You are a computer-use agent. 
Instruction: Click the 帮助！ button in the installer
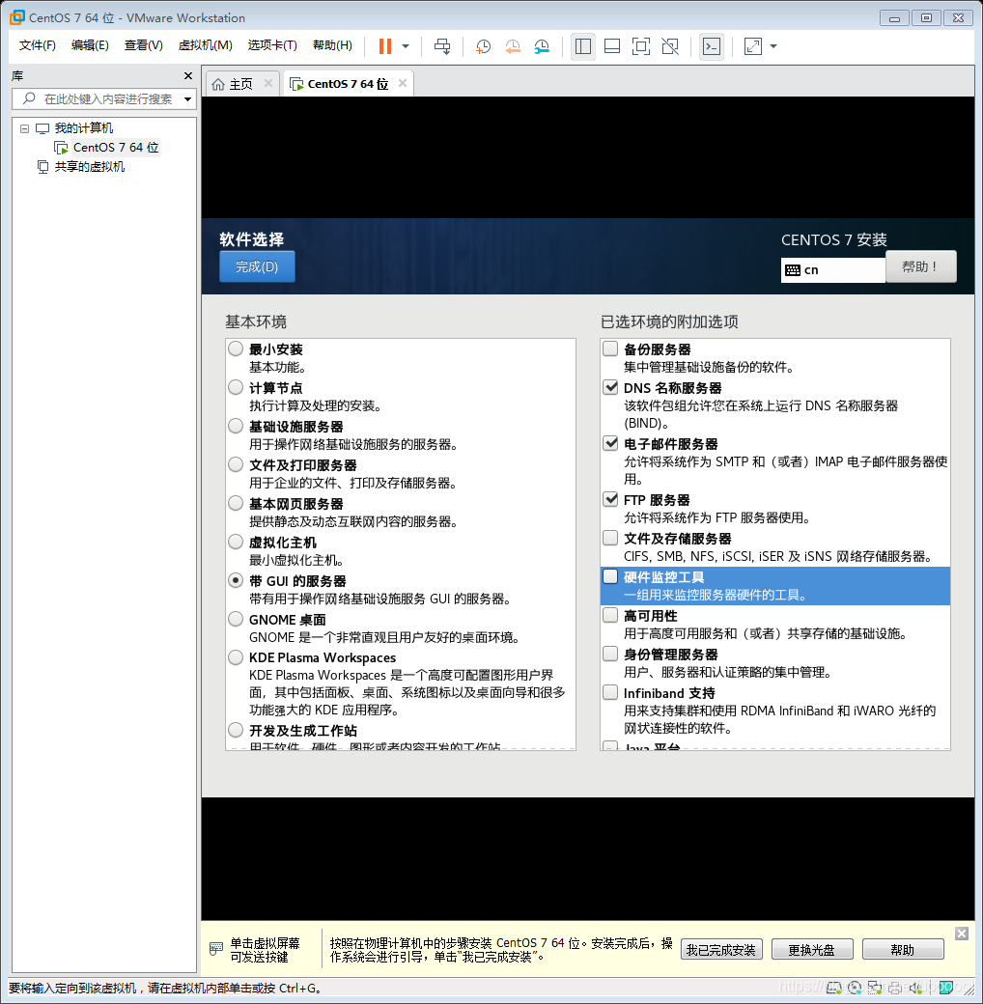tap(921, 266)
